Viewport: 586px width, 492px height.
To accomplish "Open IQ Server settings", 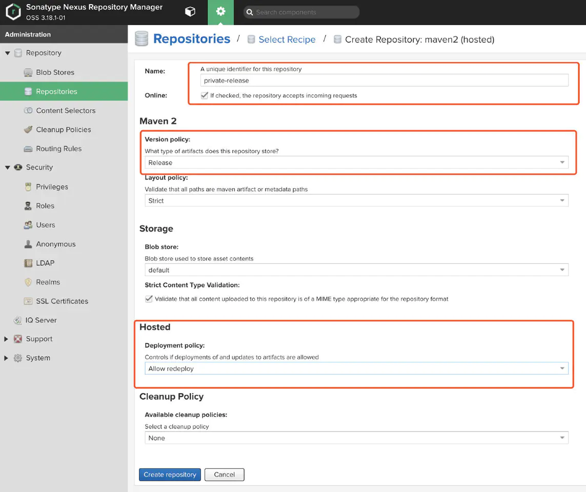I will click(41, 320).
